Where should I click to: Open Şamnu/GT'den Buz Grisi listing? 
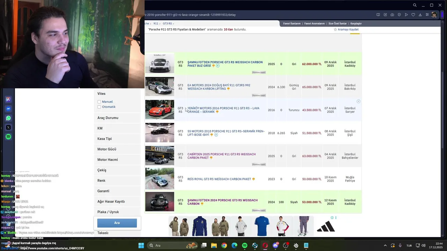point(225,64)
